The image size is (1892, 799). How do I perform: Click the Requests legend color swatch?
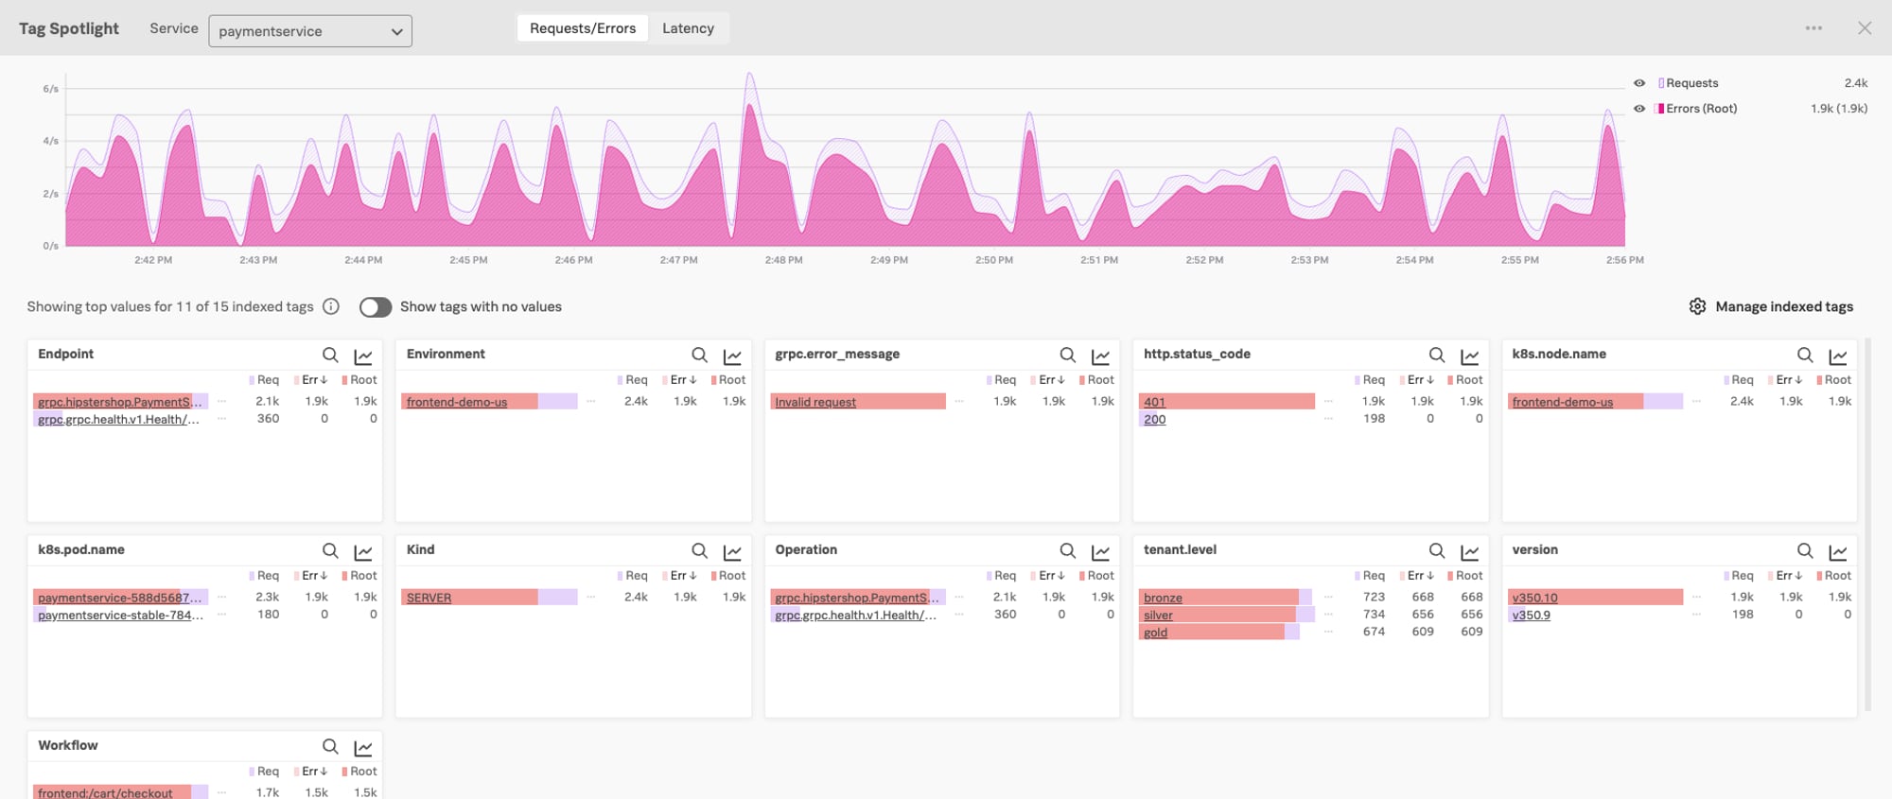[1661, 83]
